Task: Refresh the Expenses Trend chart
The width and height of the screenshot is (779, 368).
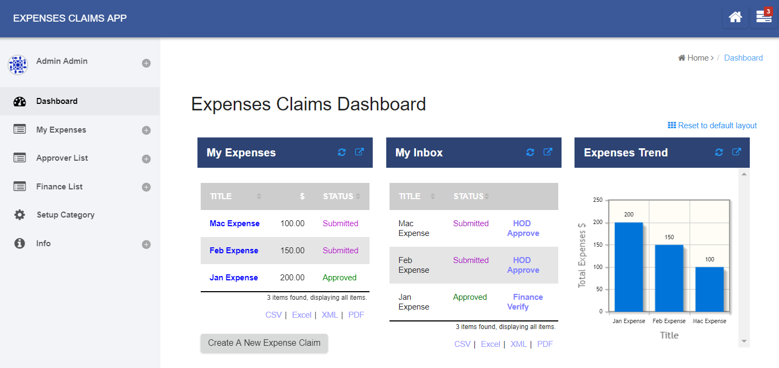Action: [x=718, y=153]
